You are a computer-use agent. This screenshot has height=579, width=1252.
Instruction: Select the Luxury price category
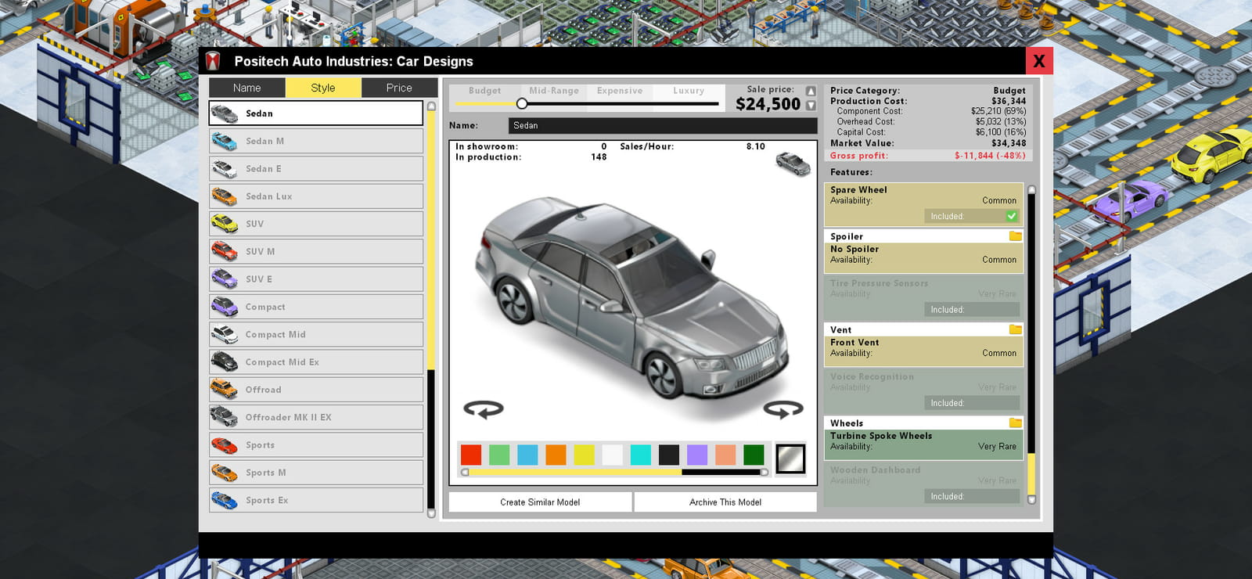[689, 91]
